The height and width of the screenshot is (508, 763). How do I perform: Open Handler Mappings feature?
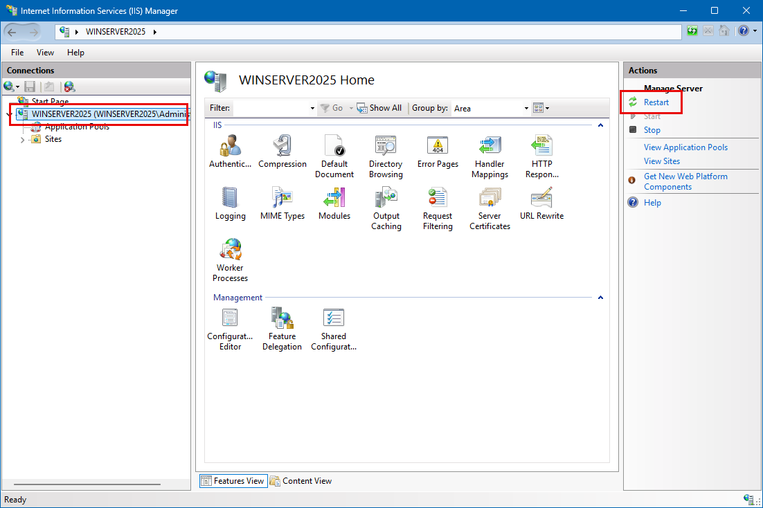point(490,147)
